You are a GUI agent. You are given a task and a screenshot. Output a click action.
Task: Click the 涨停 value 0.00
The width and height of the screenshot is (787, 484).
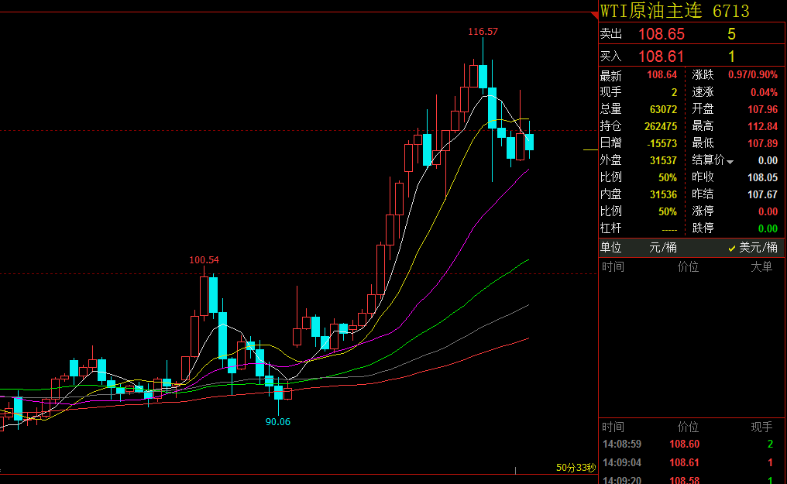pos(768,211)
